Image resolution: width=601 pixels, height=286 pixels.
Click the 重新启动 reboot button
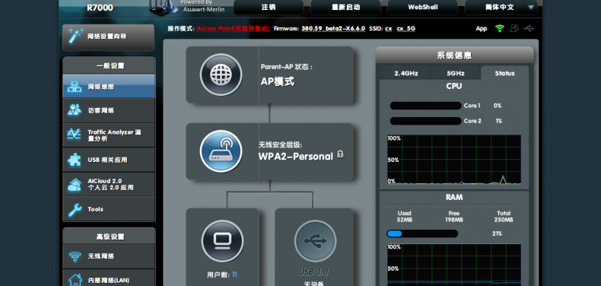point(345,8)
